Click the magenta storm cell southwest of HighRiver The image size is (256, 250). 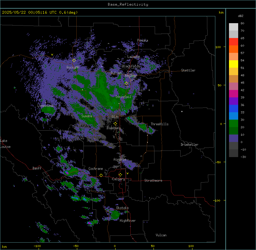(x=89, y=223)
